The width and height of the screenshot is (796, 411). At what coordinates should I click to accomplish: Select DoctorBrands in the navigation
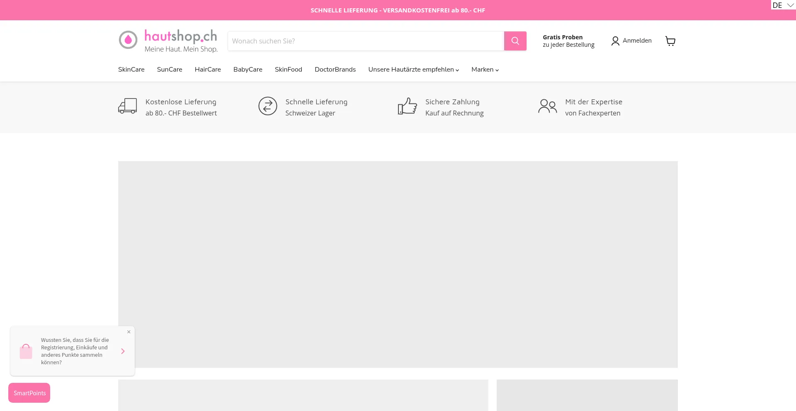pyautogui.click(x=335, y=70)
